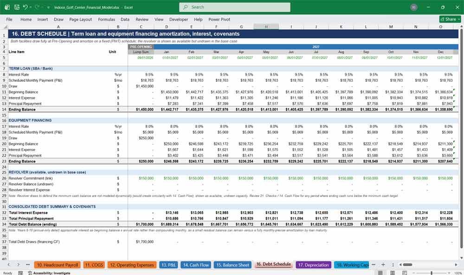Image resolution: width=464 pixels, height=275 pixels.
Task: Click the horizontal scrollbar left arrow
Action: pos(400,265)
